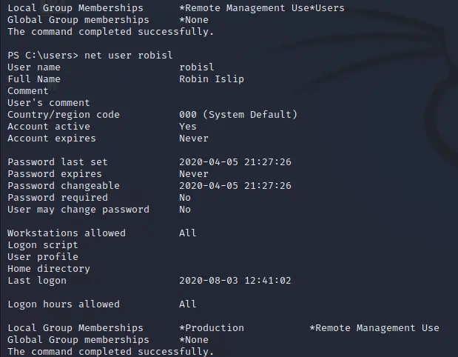Click the "*Remote Management Use*Users" text
This screenshot has width=458, height=357.
click(262, 8)
